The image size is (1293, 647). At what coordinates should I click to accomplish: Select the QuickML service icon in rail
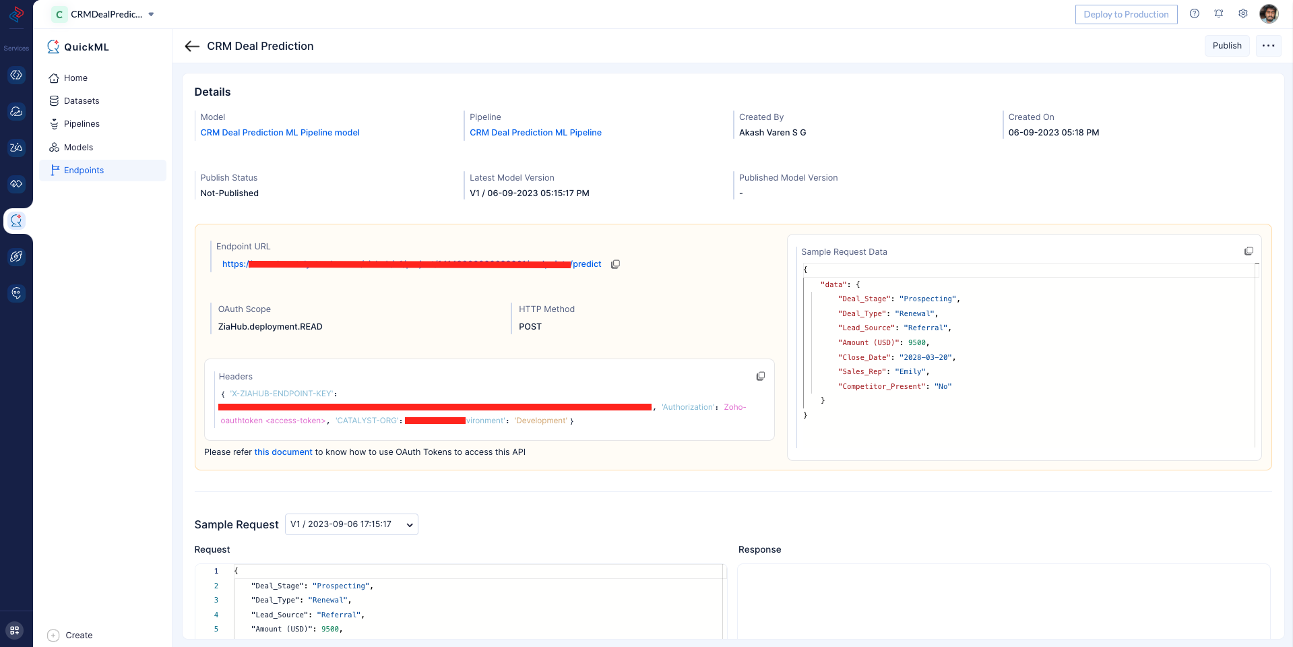click(x=16, y=220)
